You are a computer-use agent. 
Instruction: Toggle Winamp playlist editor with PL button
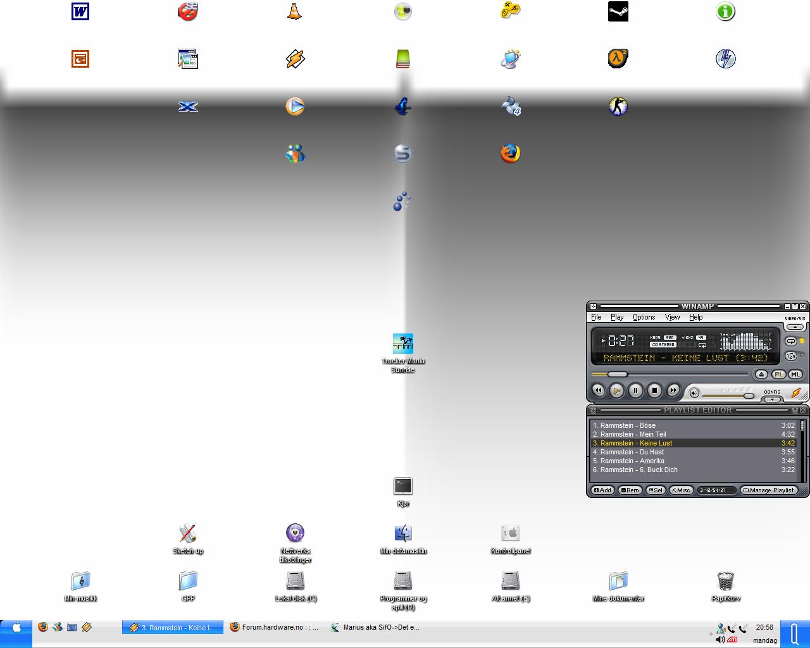pyautogui.click(x=778, y=375)
